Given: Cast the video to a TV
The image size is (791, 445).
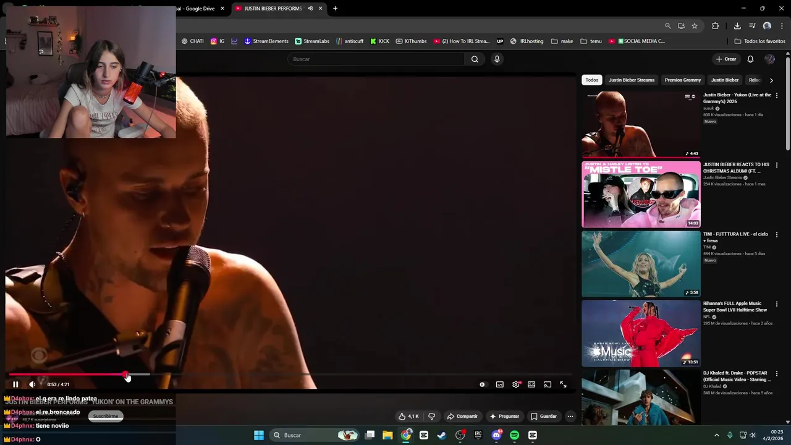Looking at the screenshot, I should (548, 384).
